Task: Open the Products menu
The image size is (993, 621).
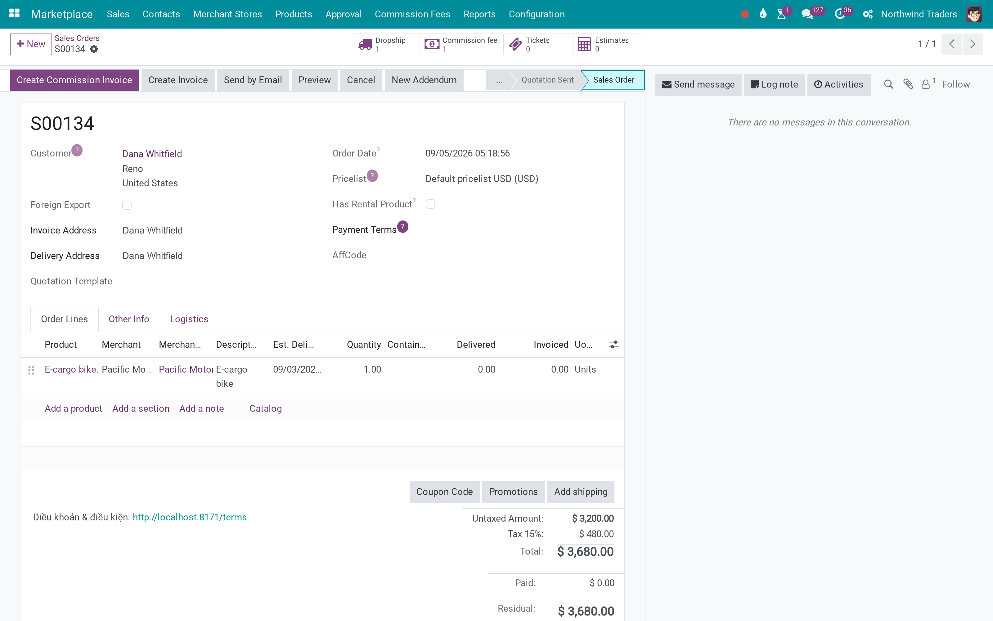Action: click(x=293, y=14)
